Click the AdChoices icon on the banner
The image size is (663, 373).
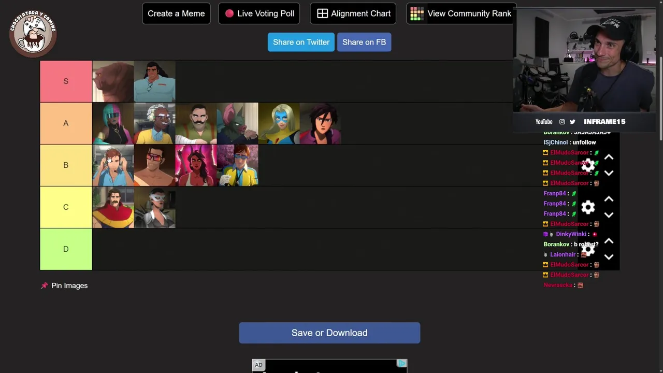pos(401,364)
